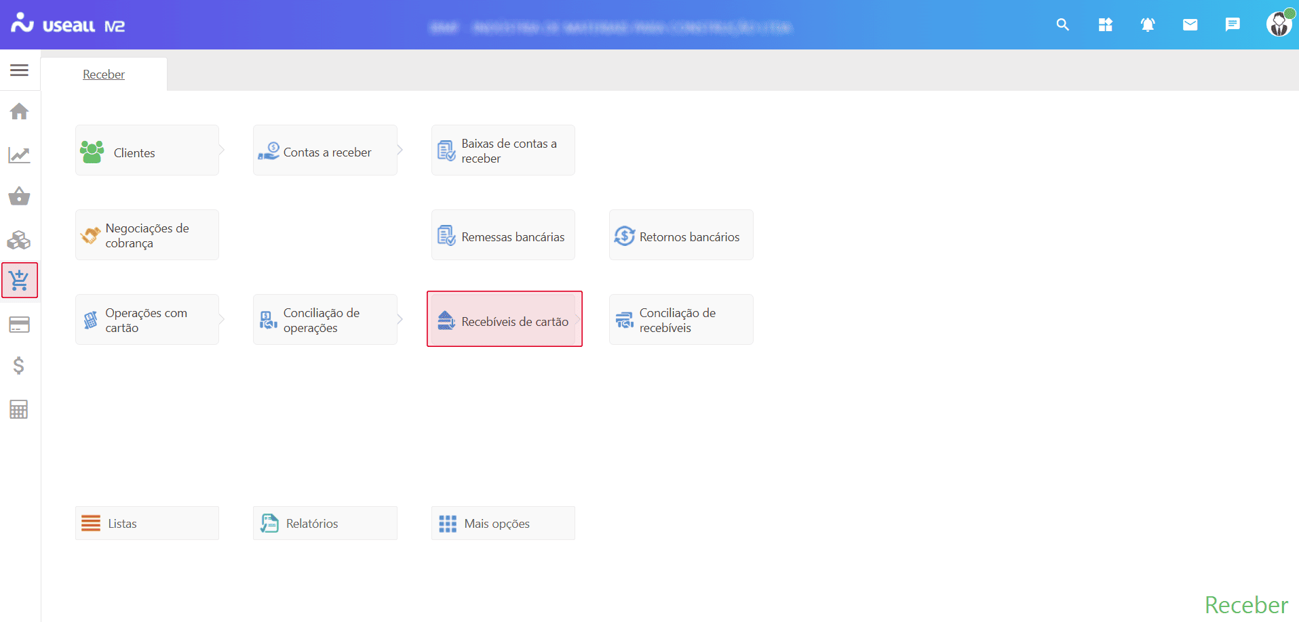Viewport: 1299px width, 622px height.
Task: Open Retornos bancários
Action: pyautogui.click(x=680, y=235)
